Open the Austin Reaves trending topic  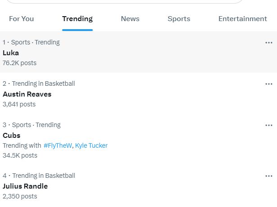point(27,94)
